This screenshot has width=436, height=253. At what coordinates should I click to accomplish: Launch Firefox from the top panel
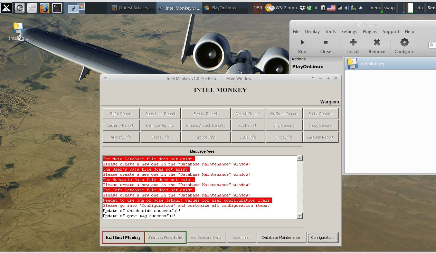tap(44, 8)
